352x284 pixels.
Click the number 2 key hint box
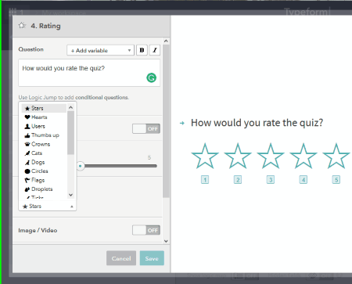[238, 180]
